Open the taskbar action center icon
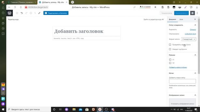The width and height of the screenshot is (200, 112). (x=196, y=109)
